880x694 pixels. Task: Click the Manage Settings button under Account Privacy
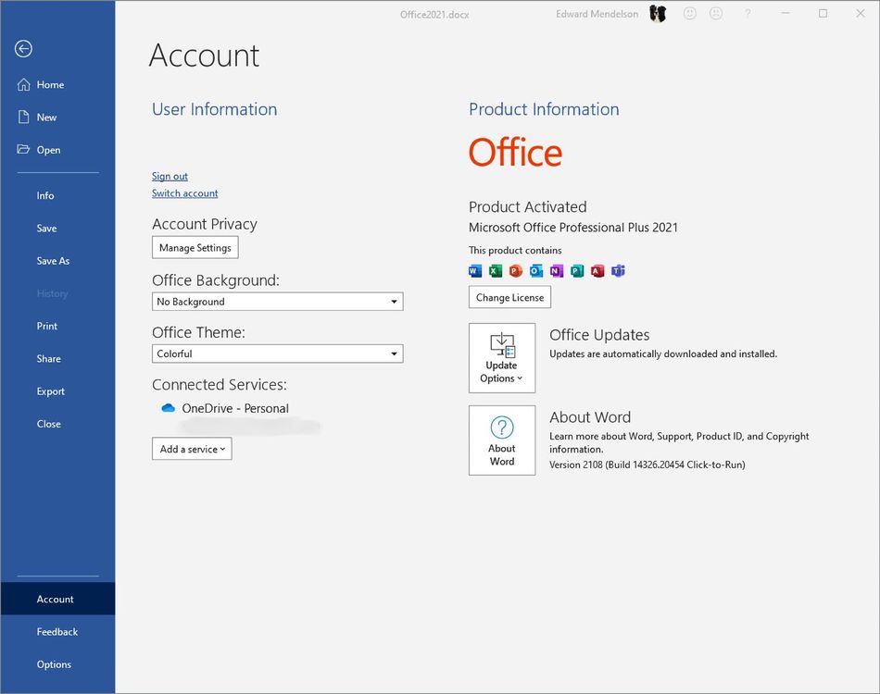tap(195, 247)
